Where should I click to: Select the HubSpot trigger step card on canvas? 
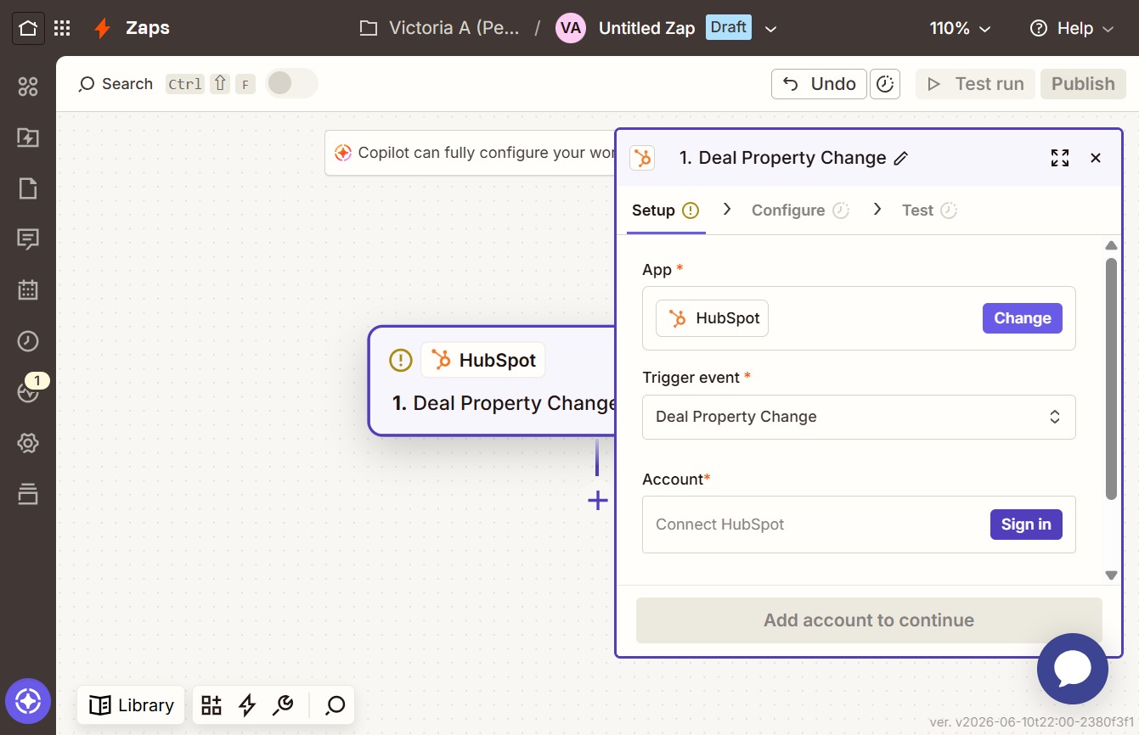click(493, 381)
